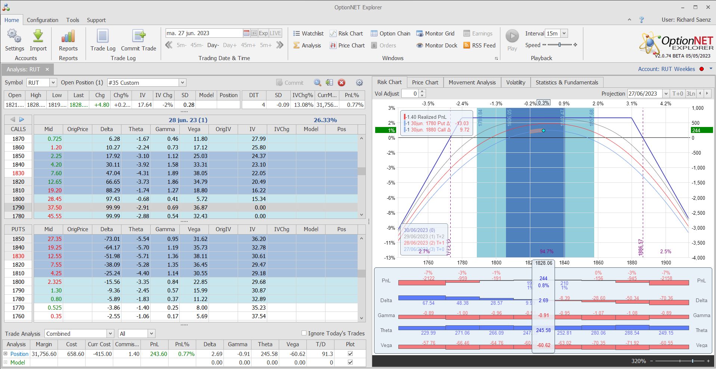Click the LIVE mode button
The image size is (716, 369).
[275, 33]
